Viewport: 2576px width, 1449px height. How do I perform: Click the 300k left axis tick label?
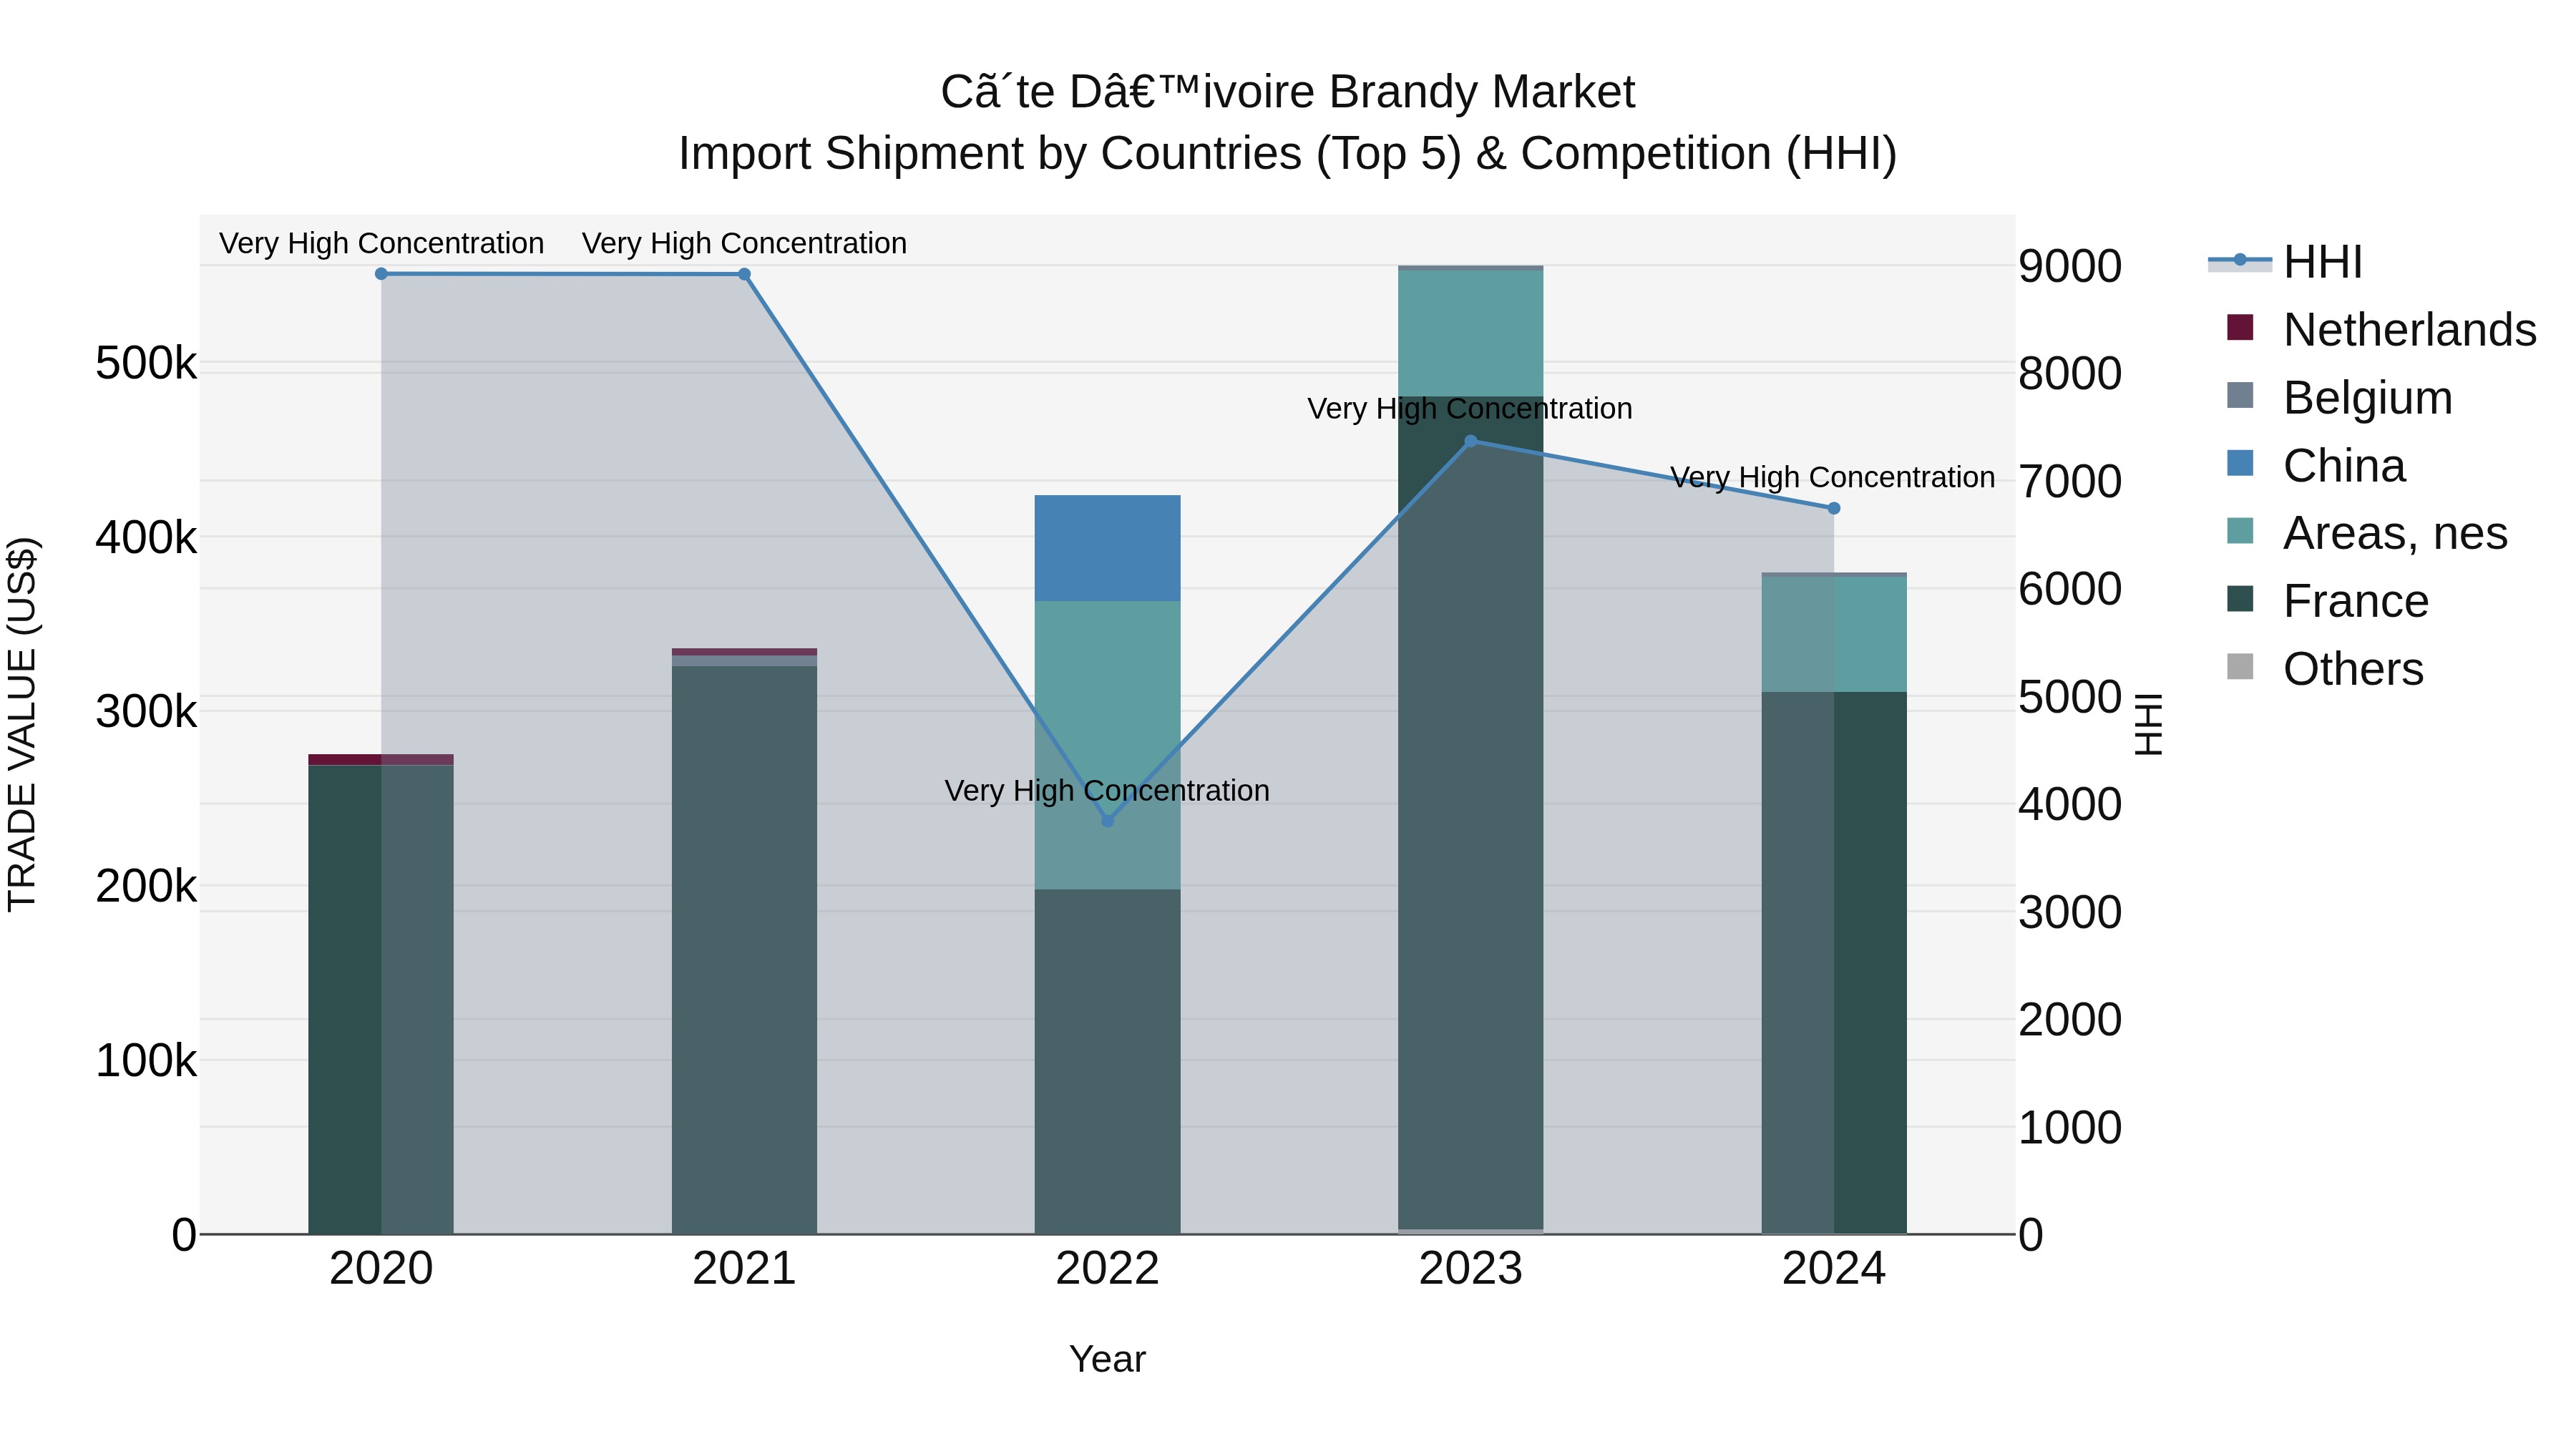point(146,712)
